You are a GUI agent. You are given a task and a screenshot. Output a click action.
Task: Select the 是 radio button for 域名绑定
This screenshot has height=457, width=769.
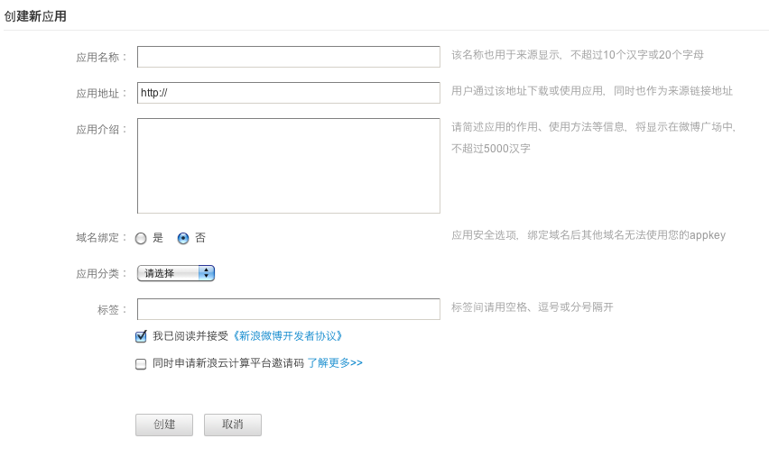pos(141,239)
